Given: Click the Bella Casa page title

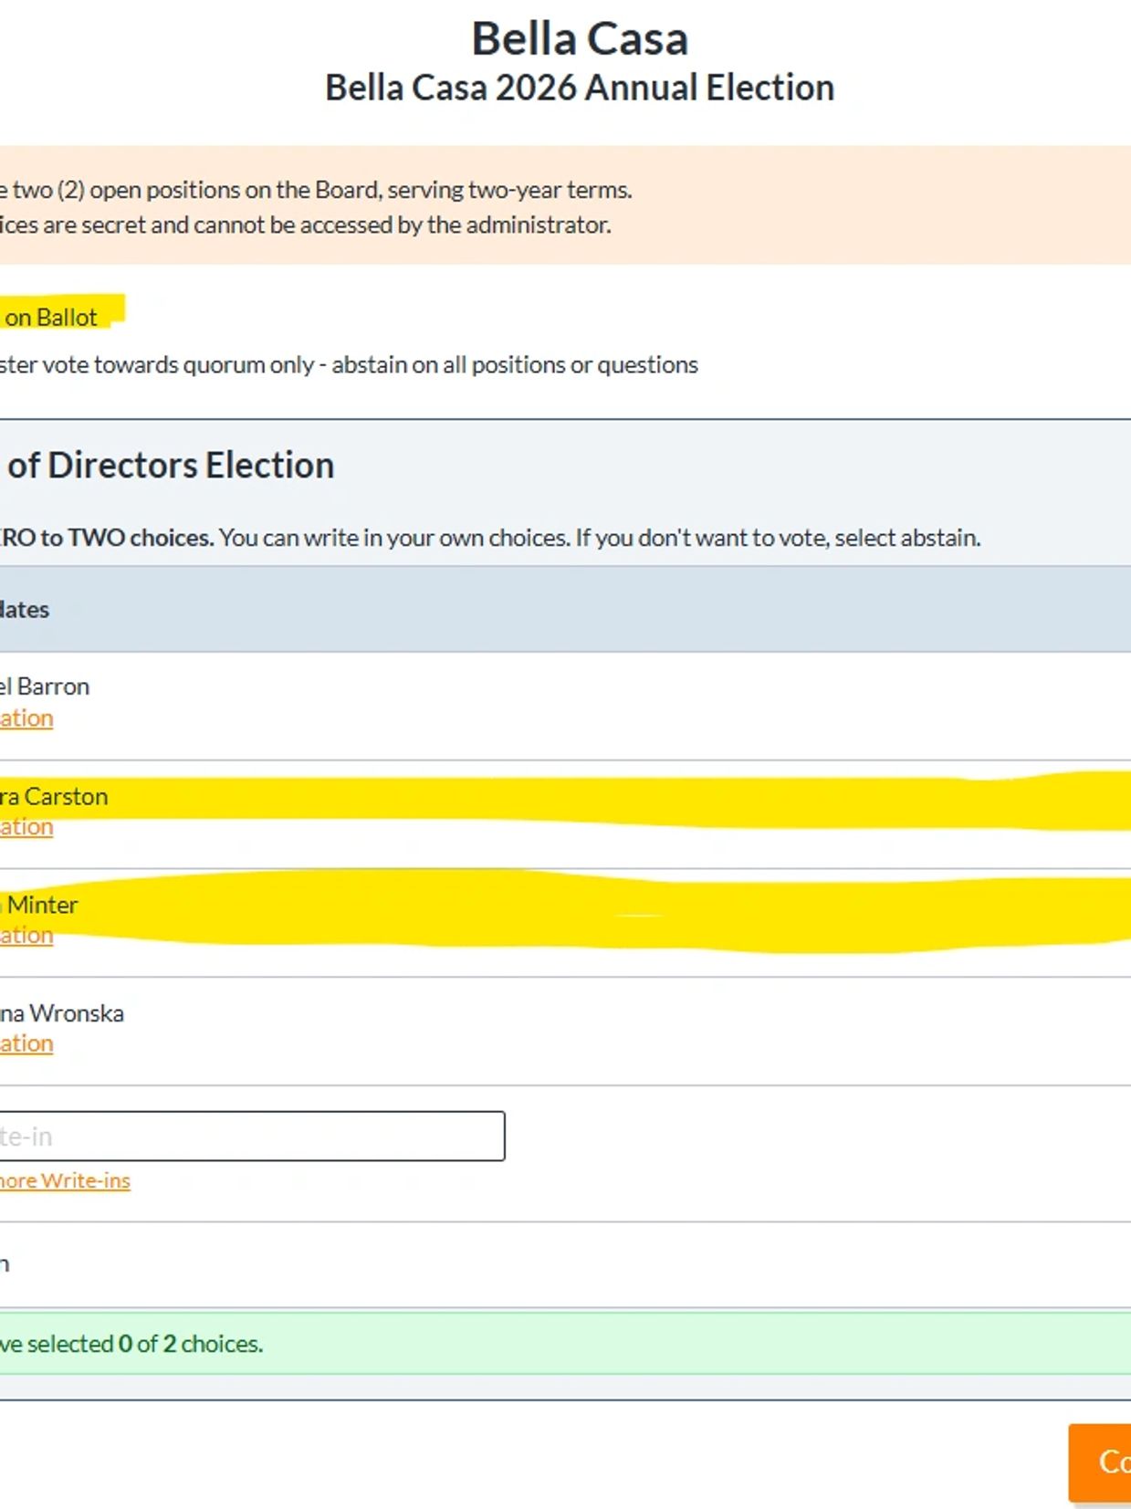Looking at the screenshot, I should [580, 39].
